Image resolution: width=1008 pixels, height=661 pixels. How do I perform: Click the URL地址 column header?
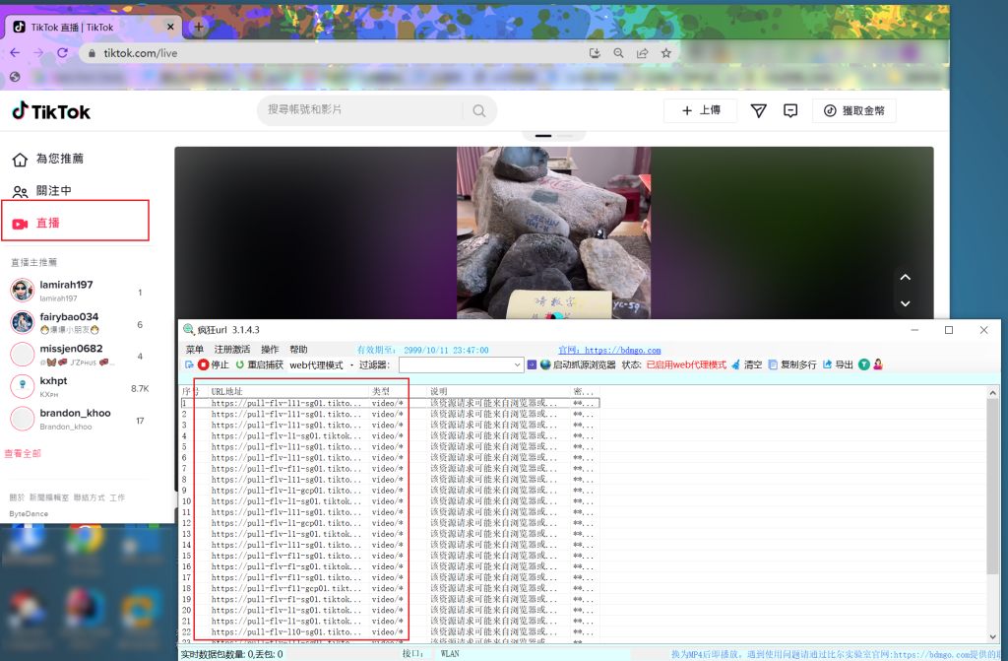288,391
